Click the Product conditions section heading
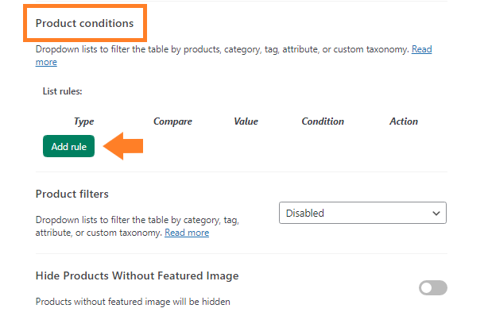 coord(84,23)
